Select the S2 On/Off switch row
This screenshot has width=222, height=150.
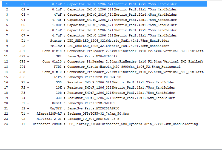[x=104, y=108]
